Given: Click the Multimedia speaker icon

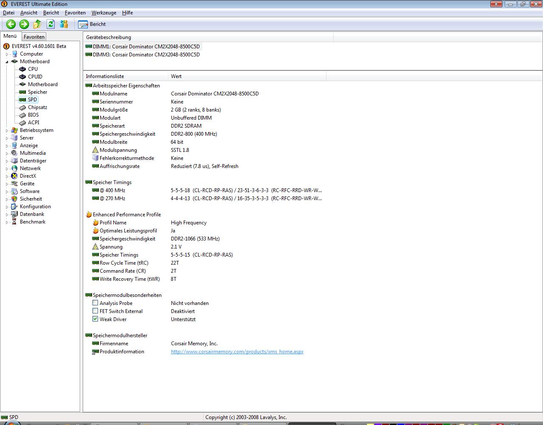Looking at the screenshot, I should (14, 153).
